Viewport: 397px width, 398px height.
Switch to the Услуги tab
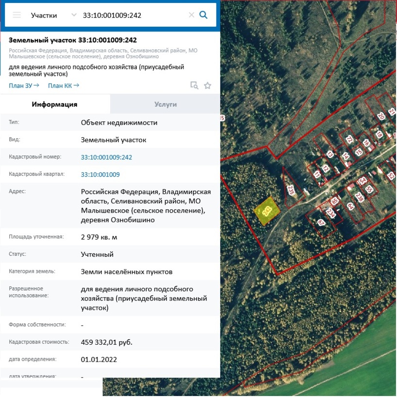(x=165, y=104)
